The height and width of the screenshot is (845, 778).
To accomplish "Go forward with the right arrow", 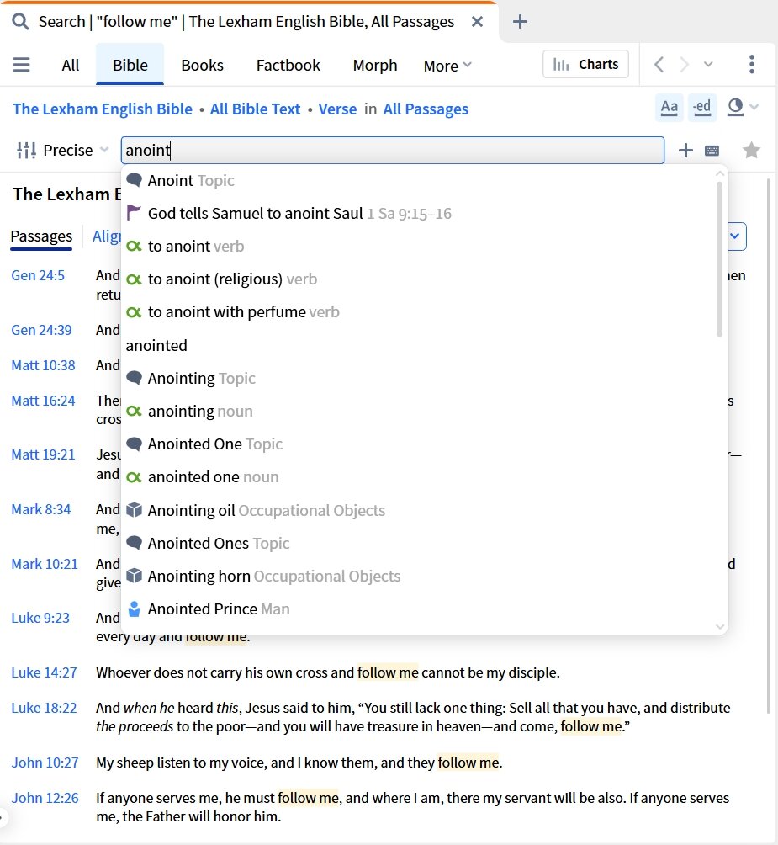I will 685,65.
